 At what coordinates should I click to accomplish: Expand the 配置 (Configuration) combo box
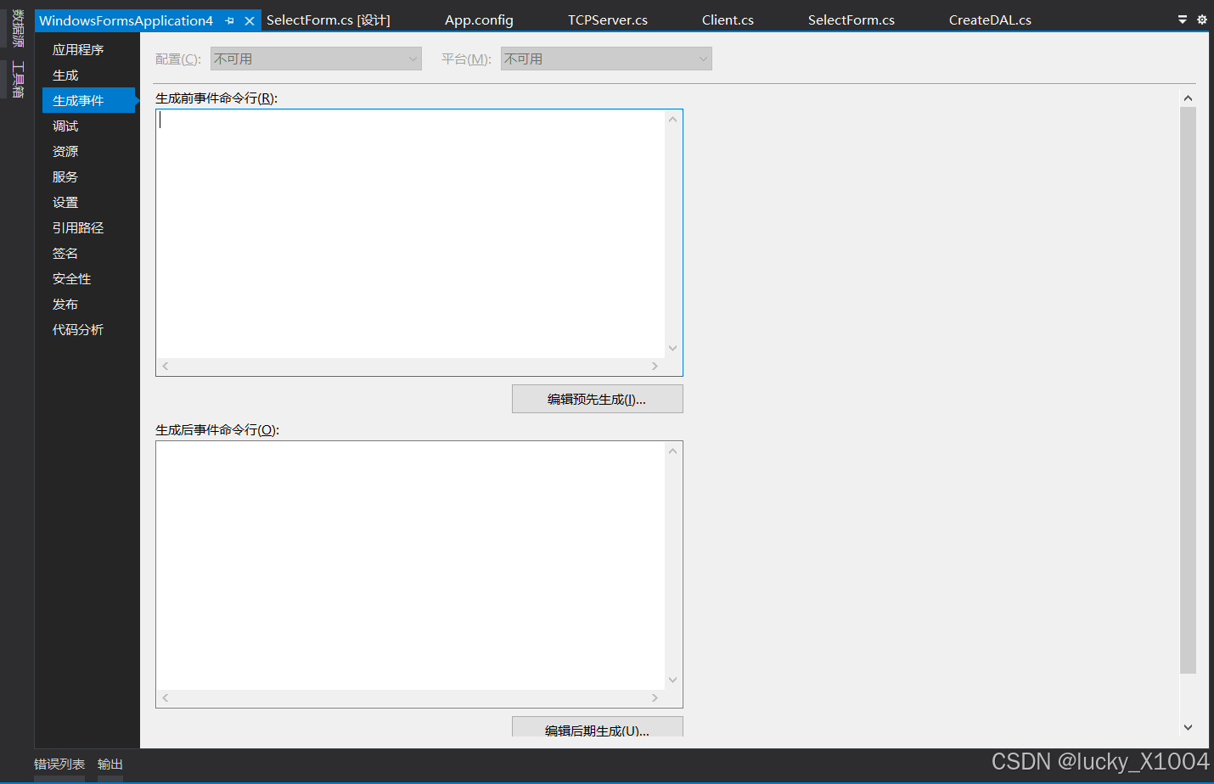413,58
